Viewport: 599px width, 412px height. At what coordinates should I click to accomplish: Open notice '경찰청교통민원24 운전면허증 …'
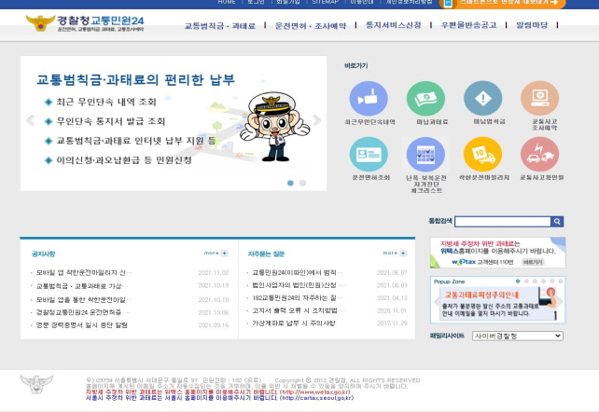[x=83, y=312]
